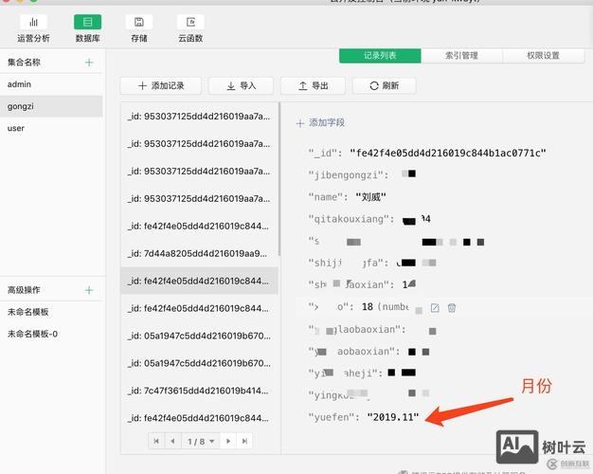The image size is (593, 474).
Task: Click the 添加记录 button
Action: pyautogui.click(x=161, y=86)
